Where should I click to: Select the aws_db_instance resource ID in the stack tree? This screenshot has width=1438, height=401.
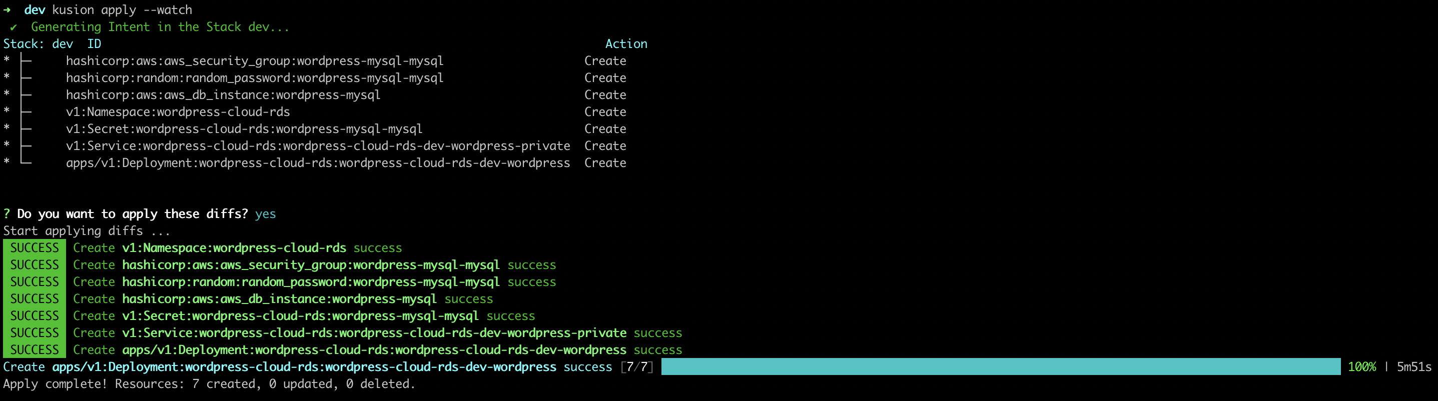pyautogui.click(x=223, y=95)
